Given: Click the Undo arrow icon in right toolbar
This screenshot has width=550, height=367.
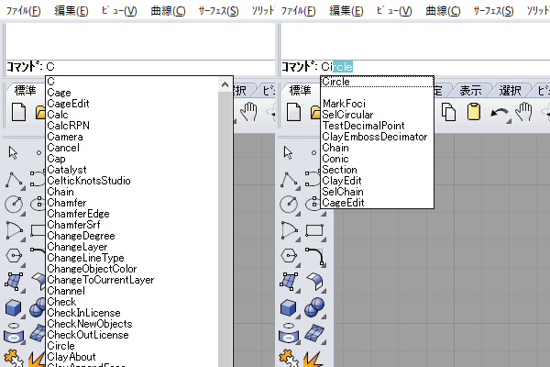Looking at the screenshot, I should click(x=500, y=112).
